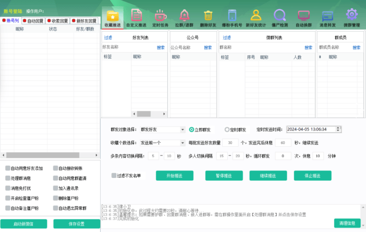Toggle the 自动同意群邀请 checkbox
Image resolution: width=366 pixels, height=232 pixels.
55,178
